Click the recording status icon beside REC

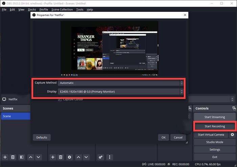[169, 164]
